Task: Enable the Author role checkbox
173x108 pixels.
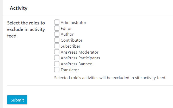Action: click(x=57, y=34)
